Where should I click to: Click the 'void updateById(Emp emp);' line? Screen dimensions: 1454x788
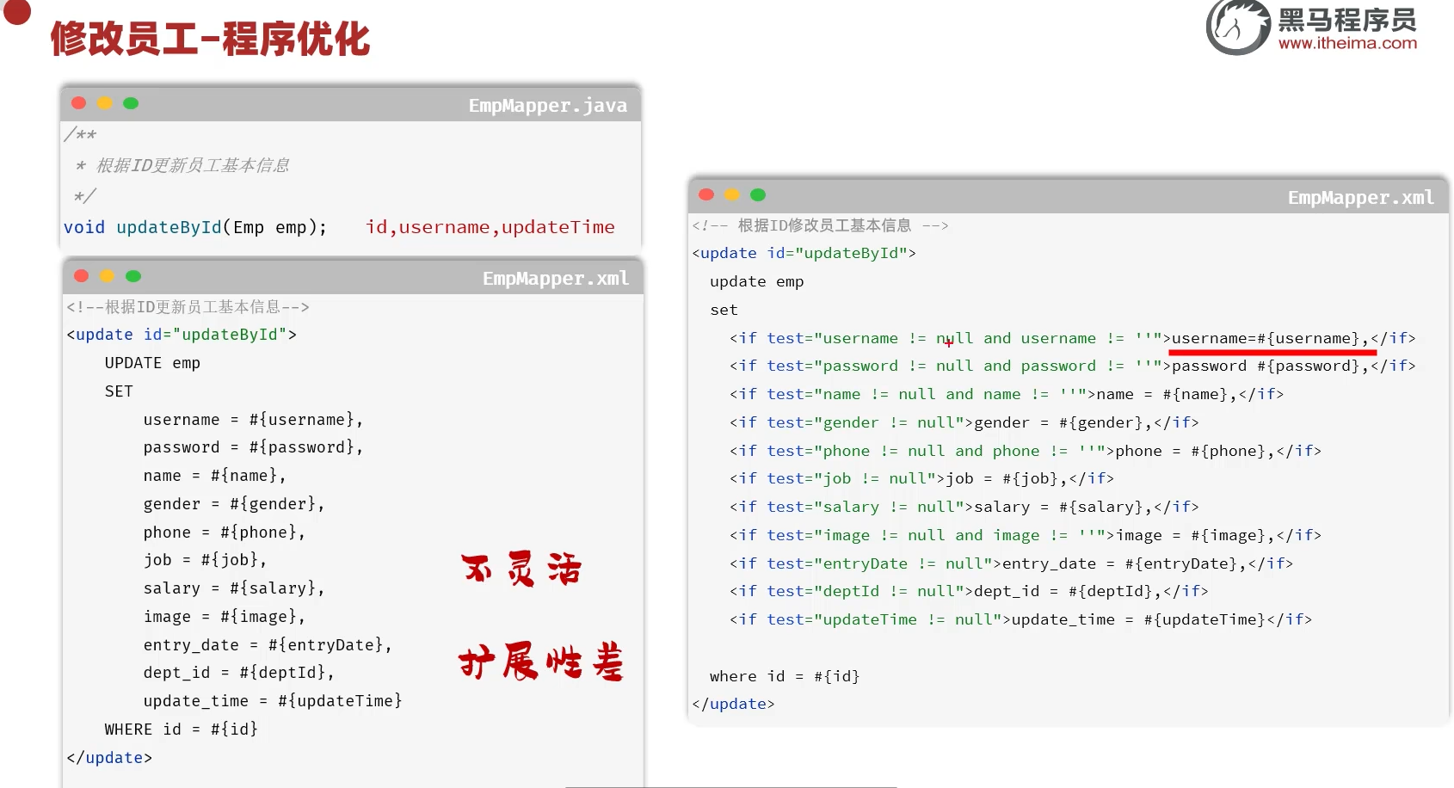(x=195, y=227)
